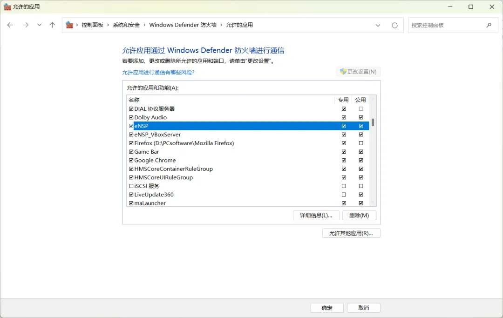
Task: Select the maLauncher row
Action: 248,203
